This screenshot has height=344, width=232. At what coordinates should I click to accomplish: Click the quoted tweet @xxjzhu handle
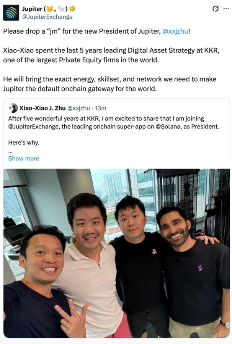[78, 108]
